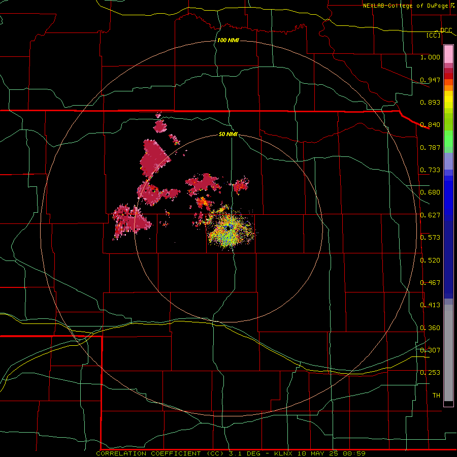Image resolution: width=457 pixels, height=457 pixels.
Task: Click the 0.840 scale value
Action: pos(430,125)
